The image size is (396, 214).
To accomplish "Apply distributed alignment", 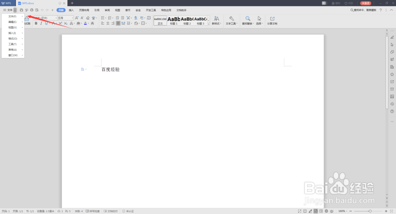I will click(x=123, y=23).
